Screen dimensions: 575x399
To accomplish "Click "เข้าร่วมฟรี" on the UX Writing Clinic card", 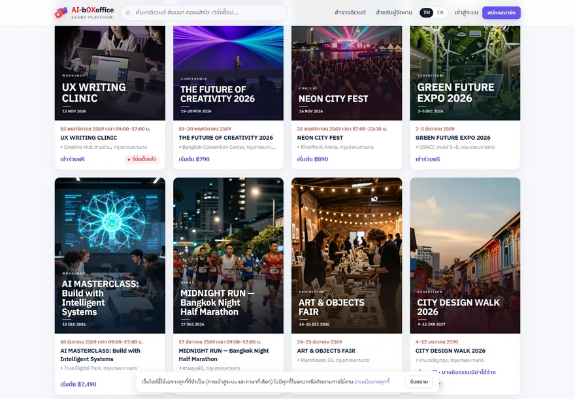I will [73, 159].
